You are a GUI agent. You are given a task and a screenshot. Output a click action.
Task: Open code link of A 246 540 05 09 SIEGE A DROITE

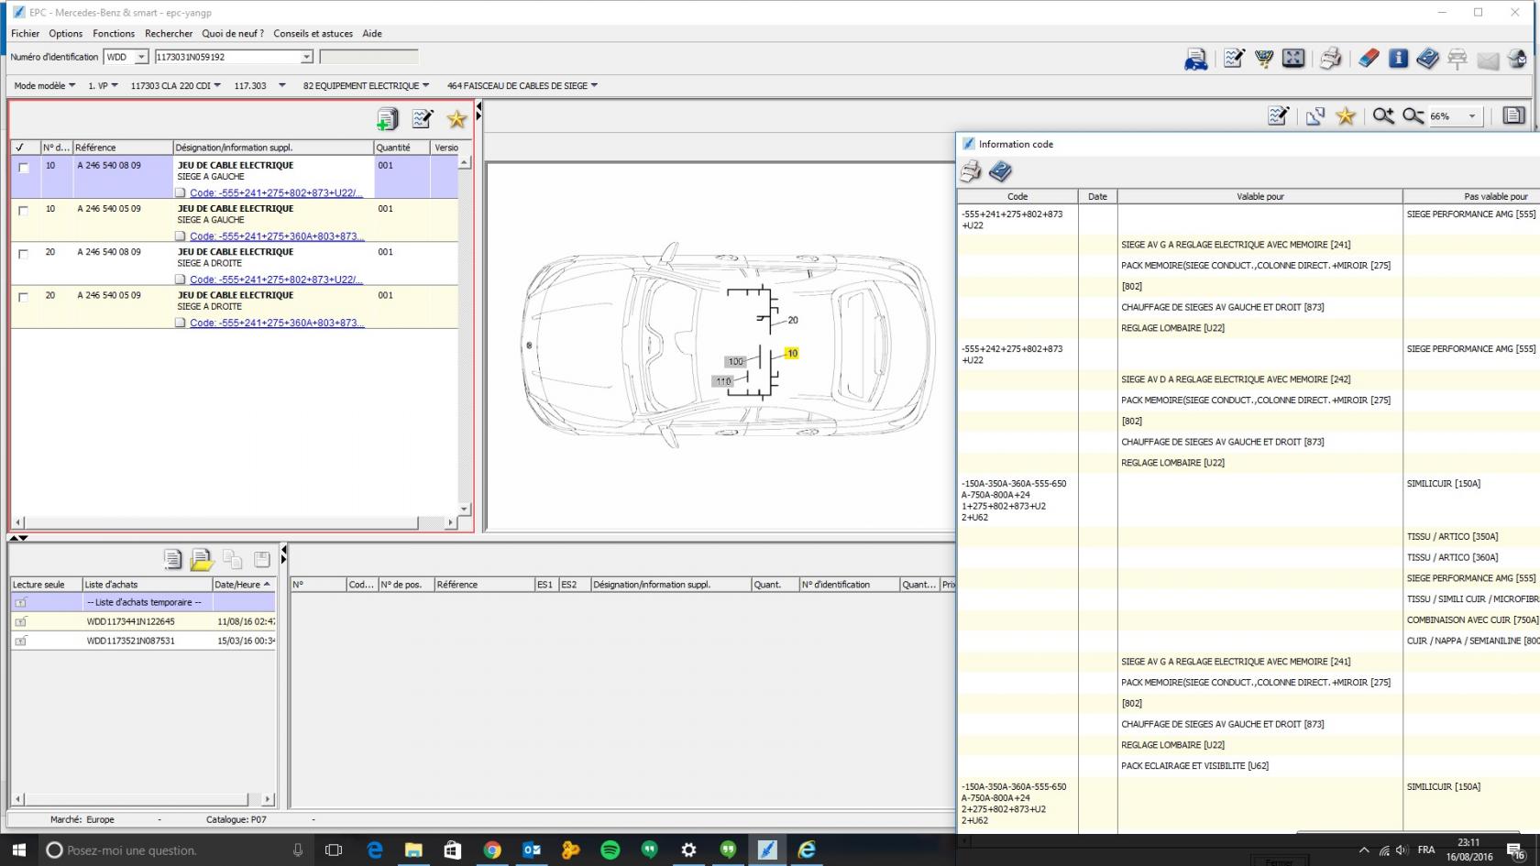(x=277, y=323)
